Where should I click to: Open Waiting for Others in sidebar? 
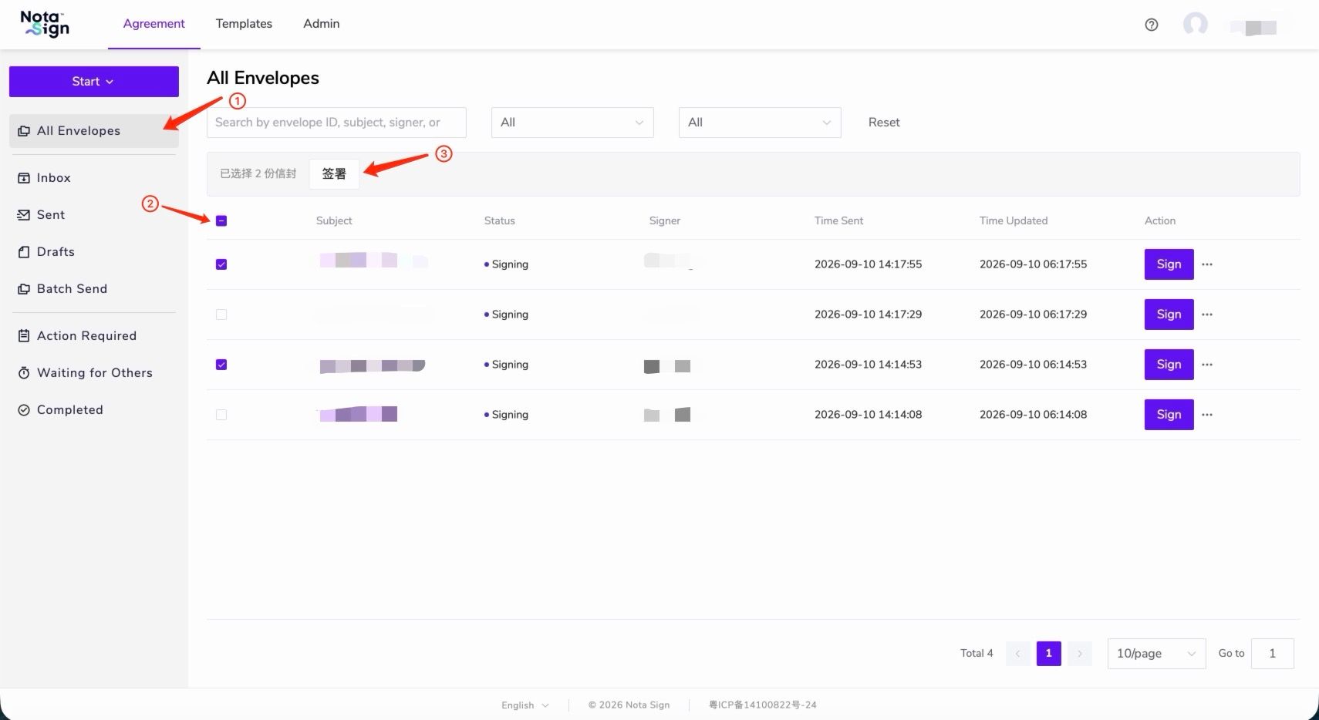pyautogui.click(x=94, y=373)
